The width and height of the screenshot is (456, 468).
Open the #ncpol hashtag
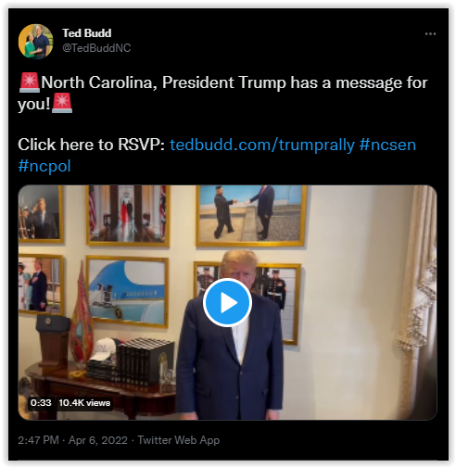click(44, 166)
